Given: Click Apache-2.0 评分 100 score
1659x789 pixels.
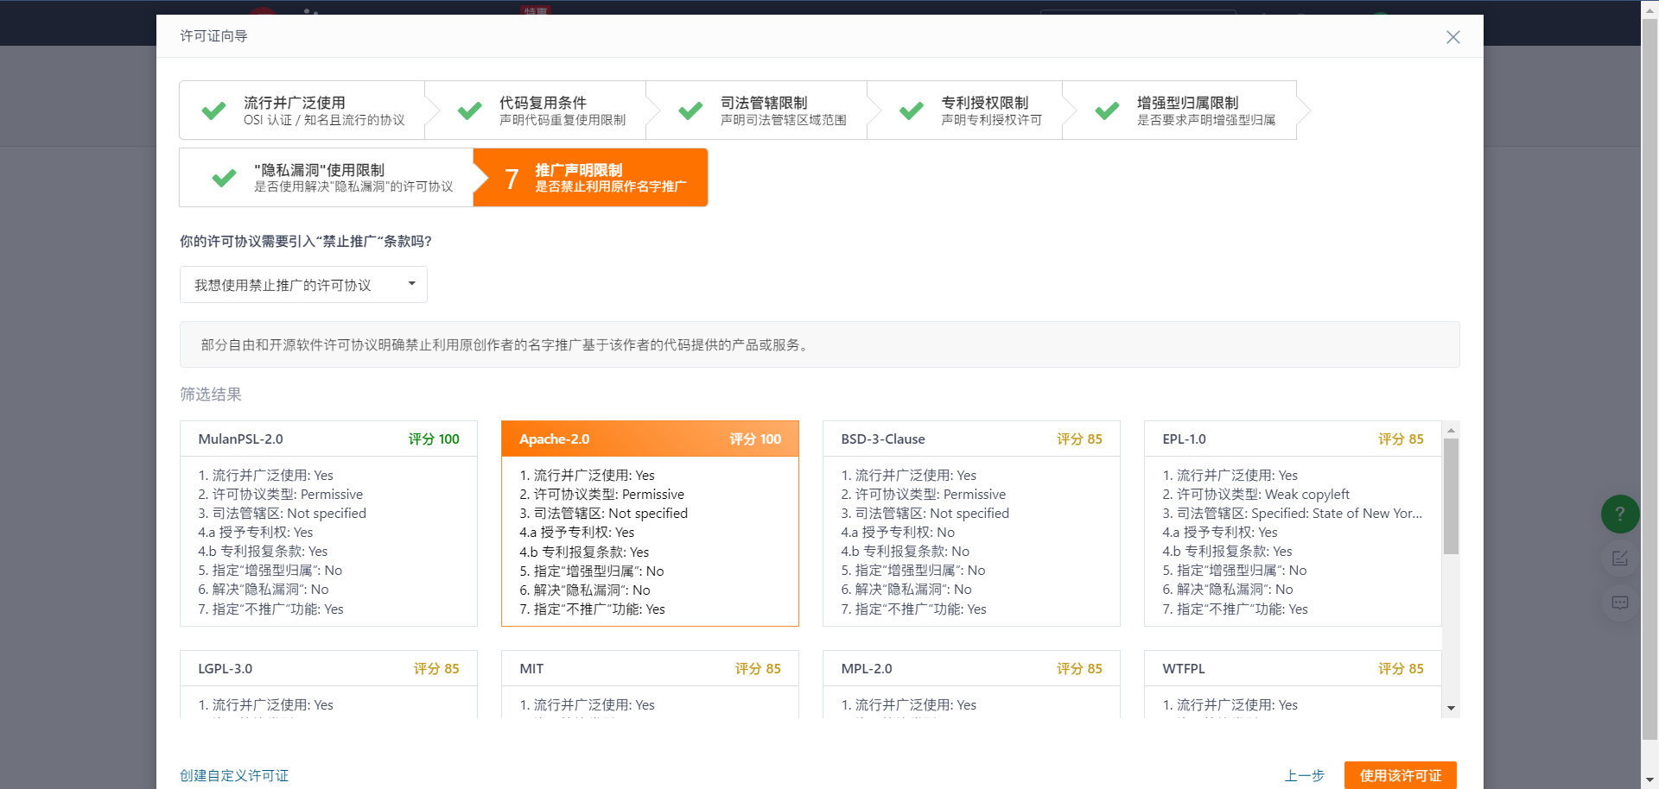Looking at the screenshot, I should (755, 439).
